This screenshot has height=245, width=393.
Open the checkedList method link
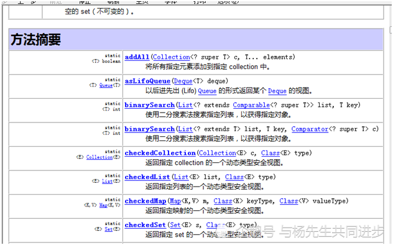[147, 177]
